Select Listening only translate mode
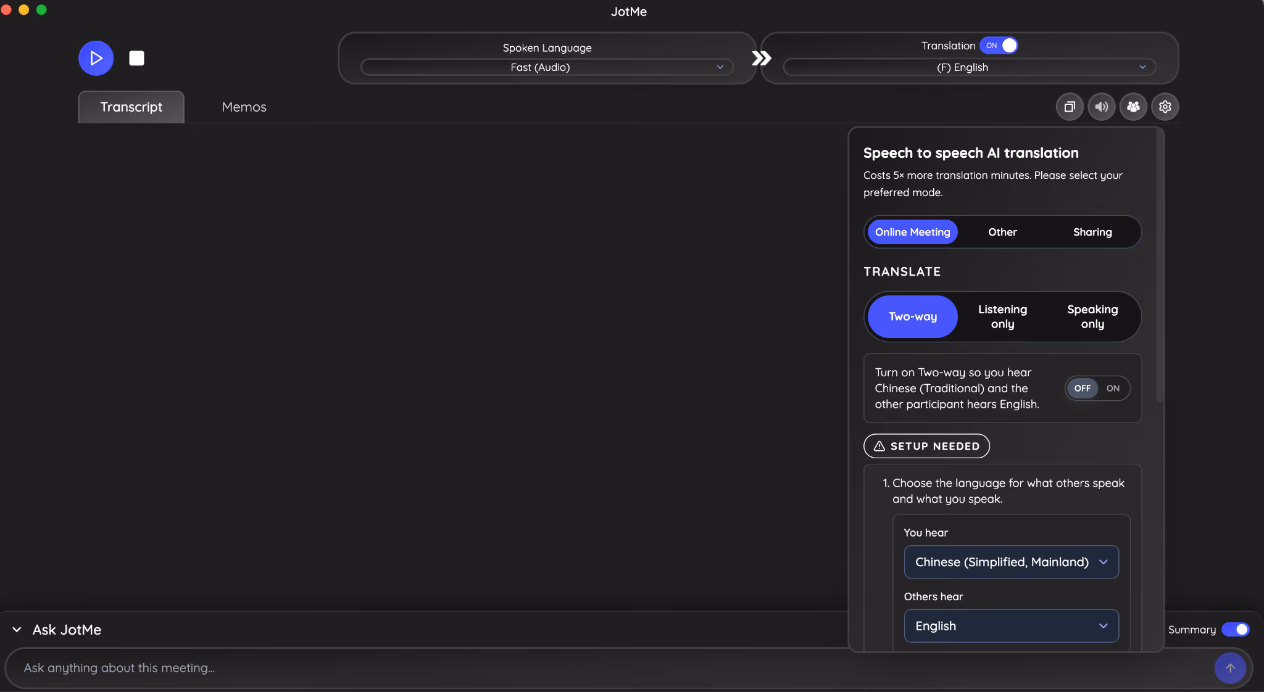Viewport: 1264px width, 692px height. (x=1002, y=316)
